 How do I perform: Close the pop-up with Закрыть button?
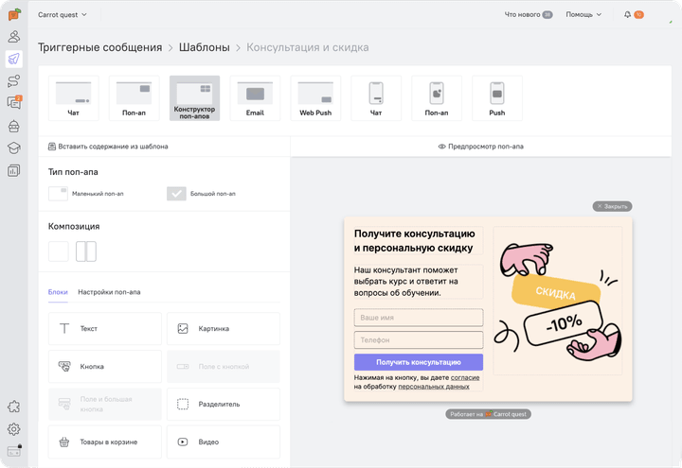tap(613, 206)
